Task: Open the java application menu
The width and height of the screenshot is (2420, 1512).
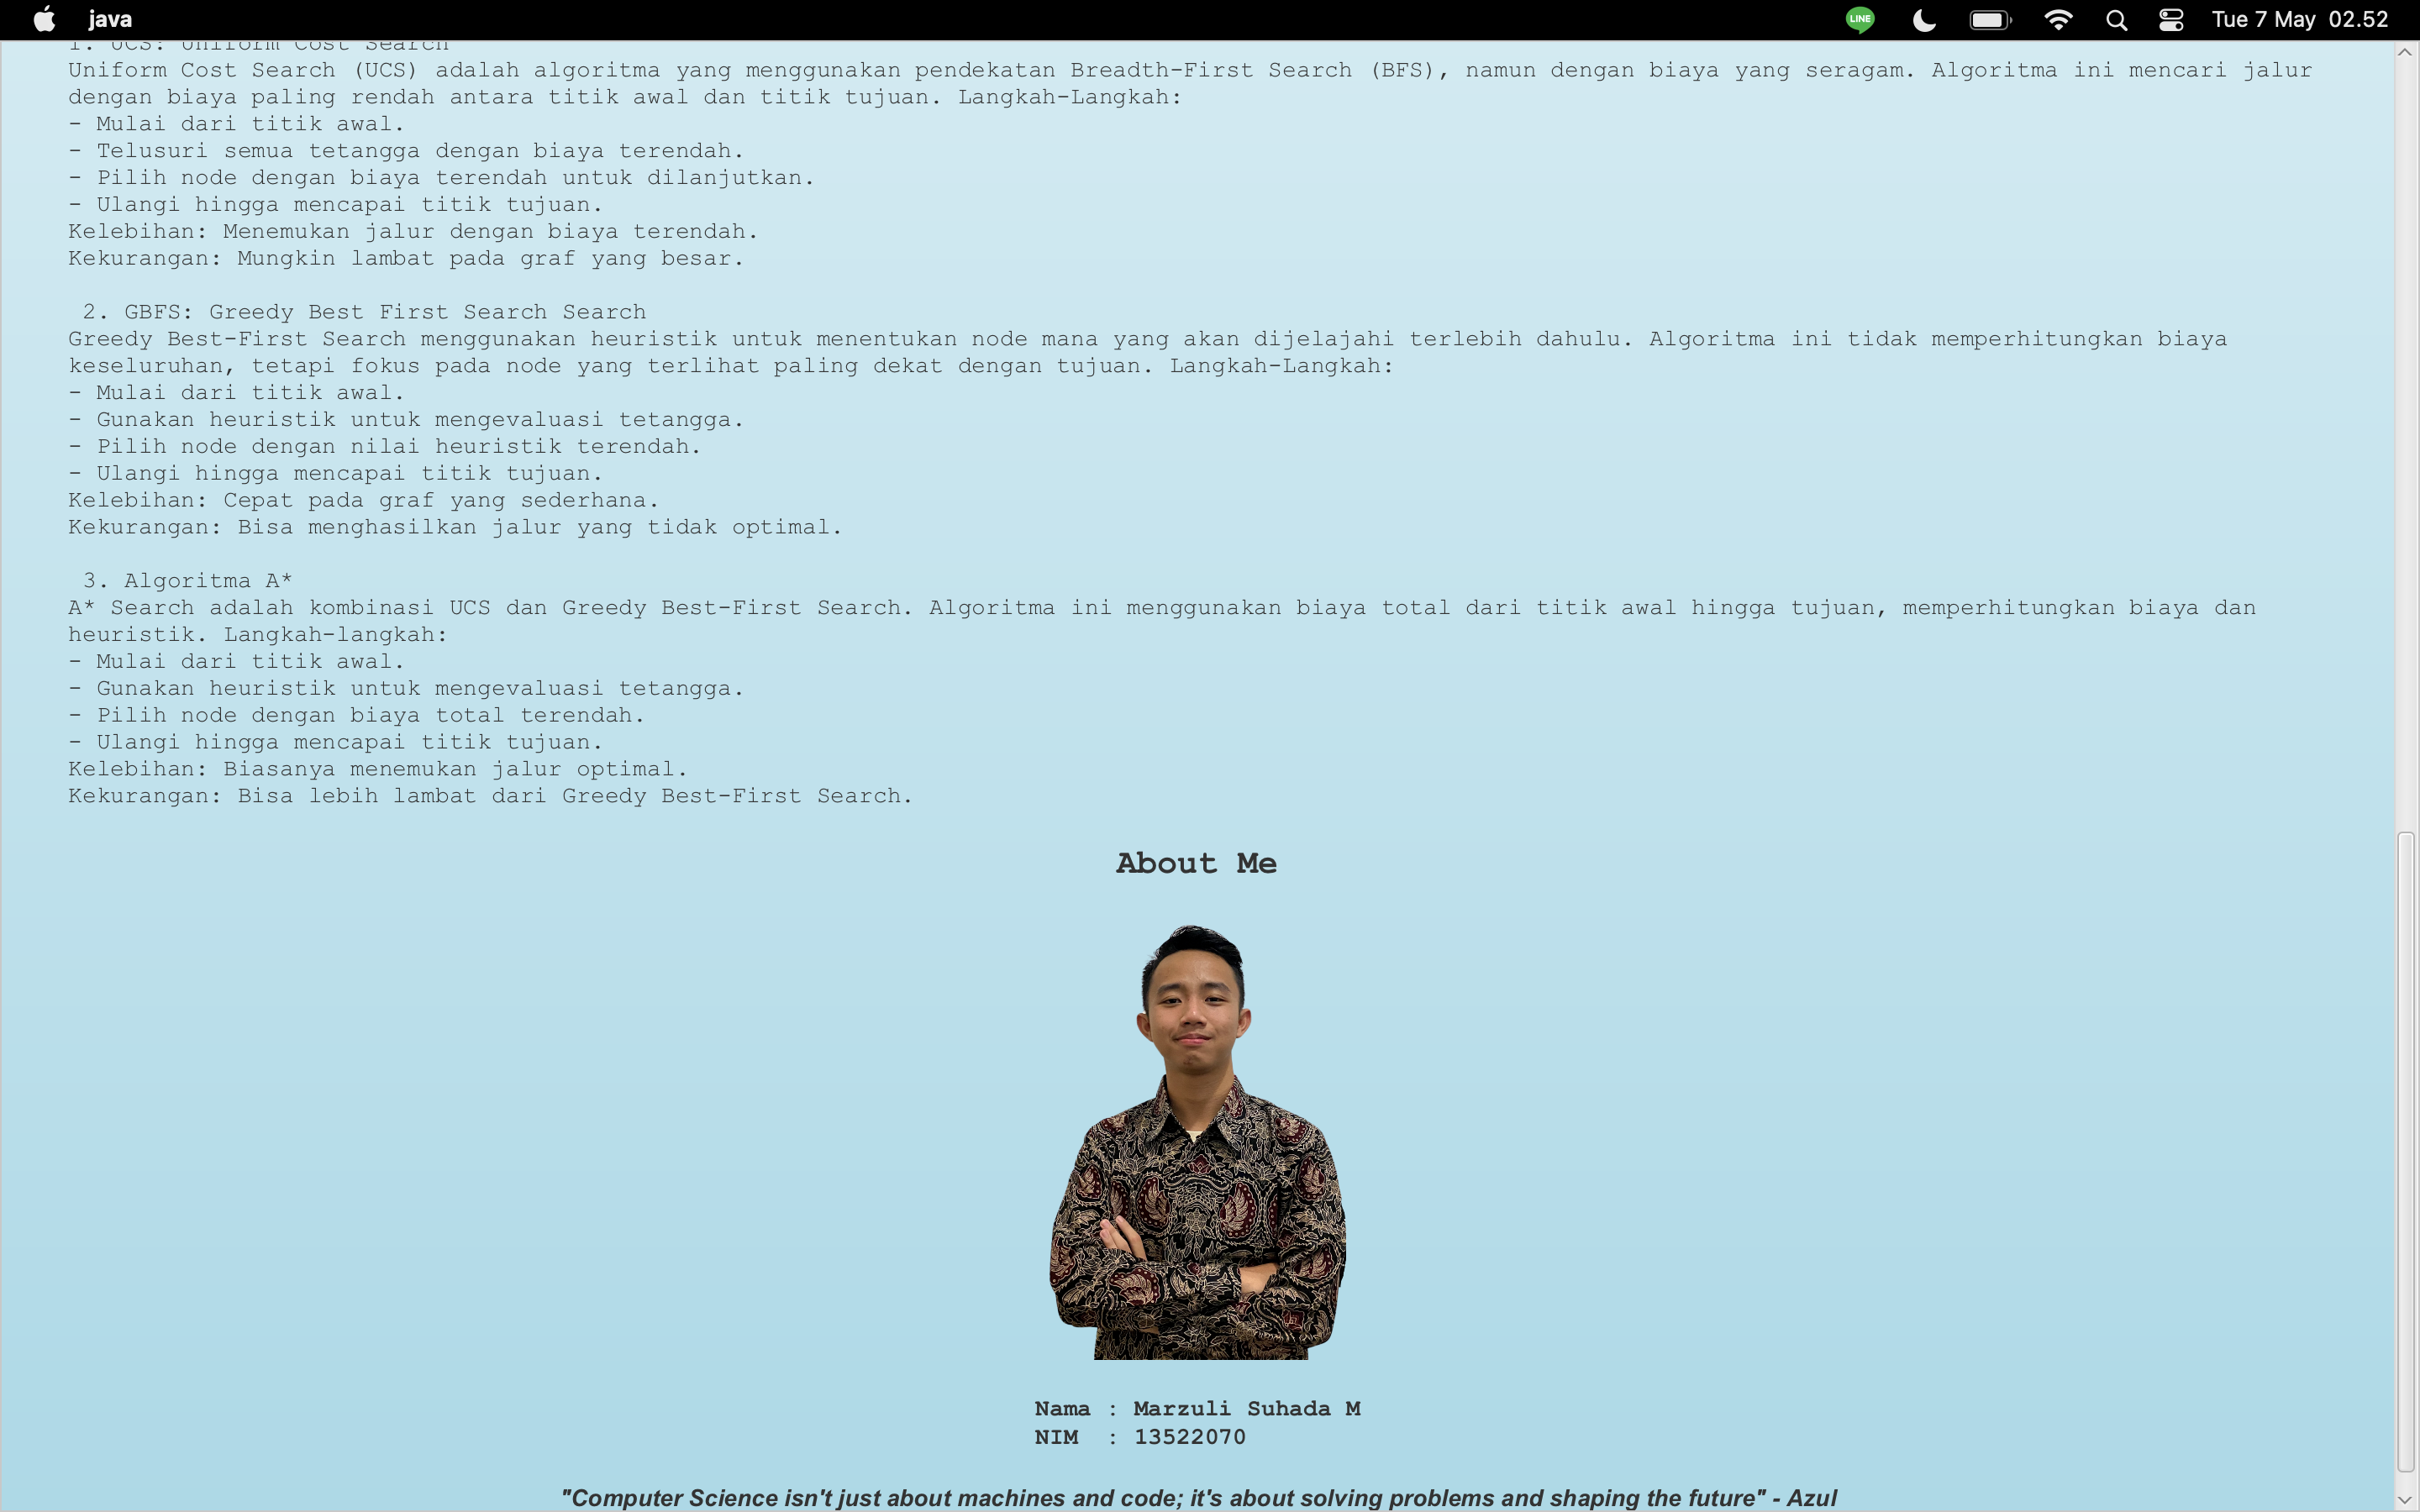Action: point(110,19)
